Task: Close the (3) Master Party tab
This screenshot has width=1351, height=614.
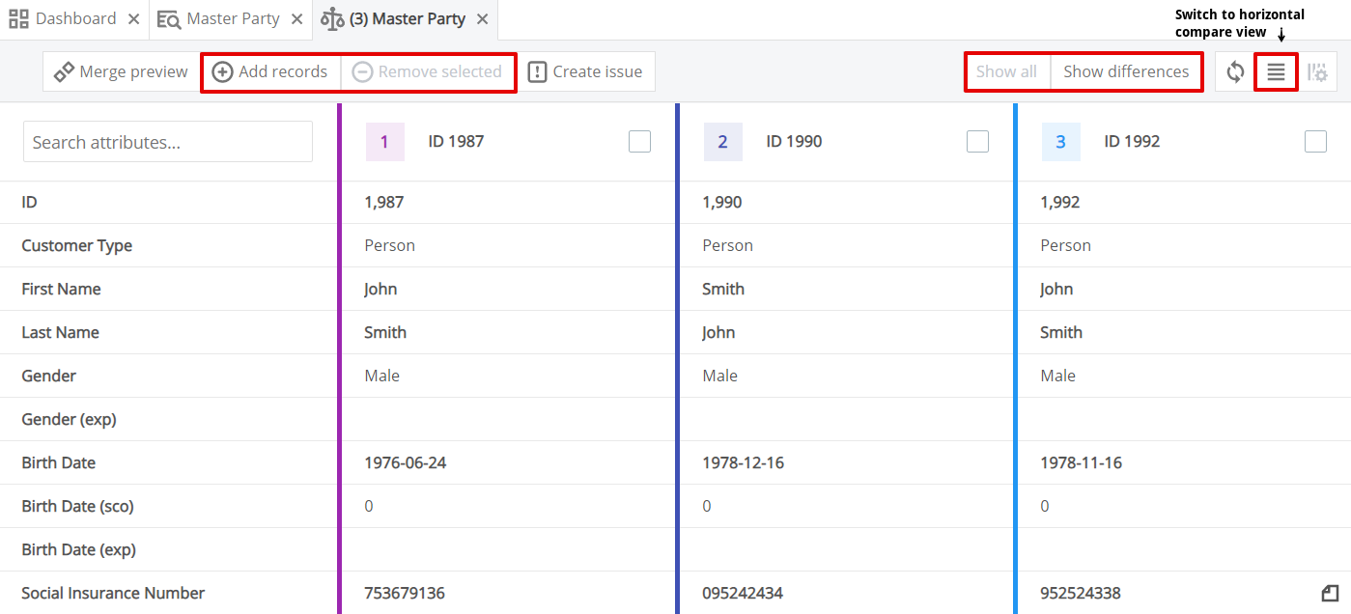Action: [482, 17]
